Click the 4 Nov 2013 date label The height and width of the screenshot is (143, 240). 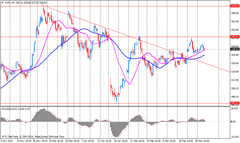(7, 141)
